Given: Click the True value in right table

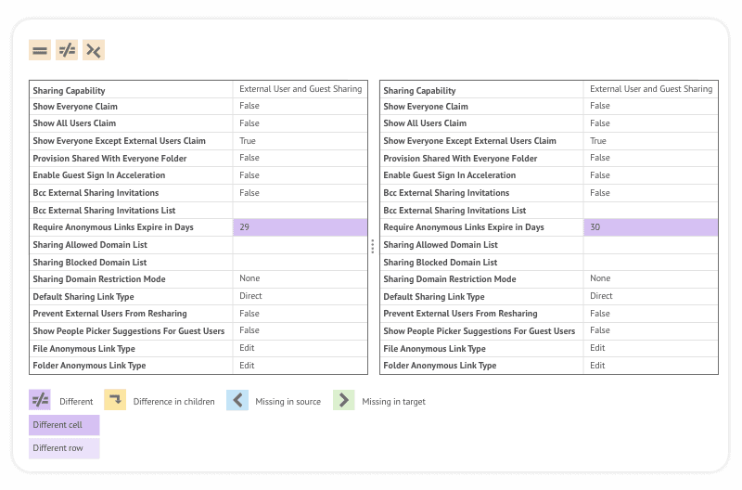Looking at the screenshot, I should point(598,141).
